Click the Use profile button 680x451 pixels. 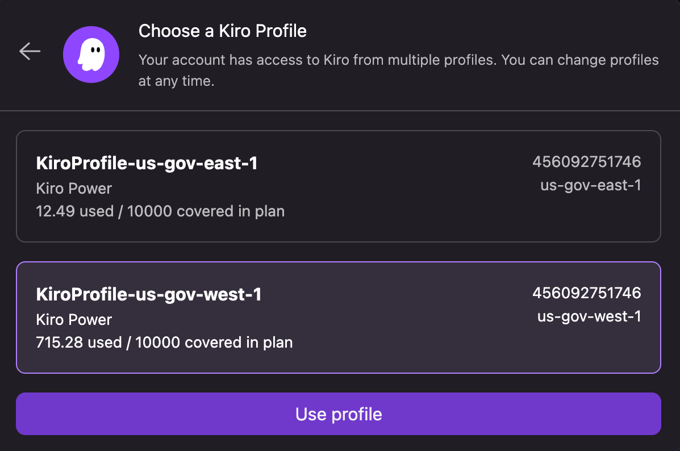click(339, 414)
